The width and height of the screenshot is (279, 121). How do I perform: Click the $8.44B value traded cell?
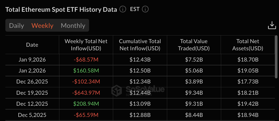pos(194,115)
